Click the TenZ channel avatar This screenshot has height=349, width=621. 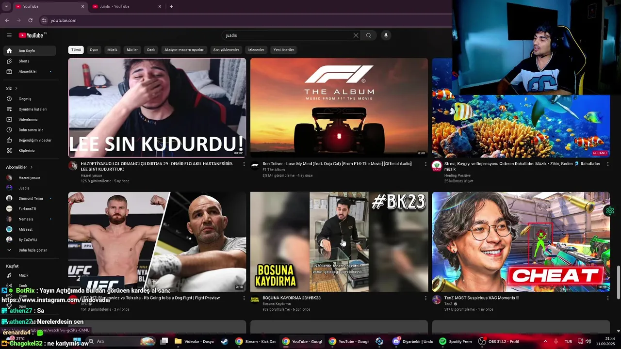(437, 300)
